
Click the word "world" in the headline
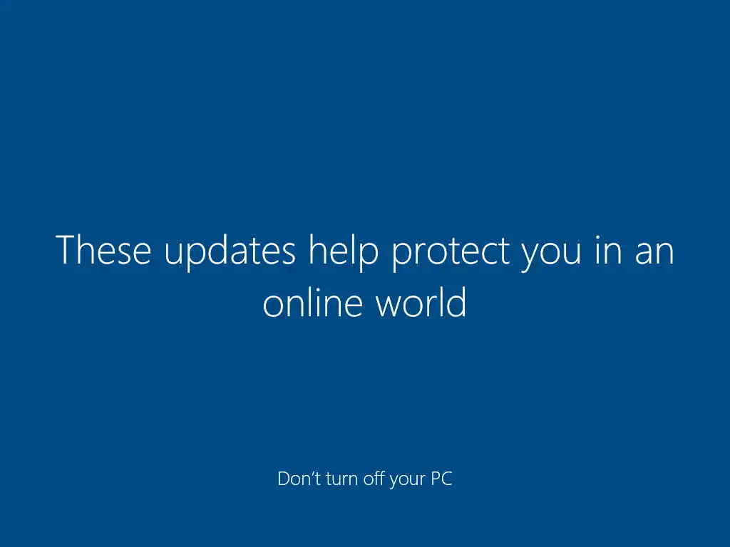pyautogui.click(x=421, y=302)
